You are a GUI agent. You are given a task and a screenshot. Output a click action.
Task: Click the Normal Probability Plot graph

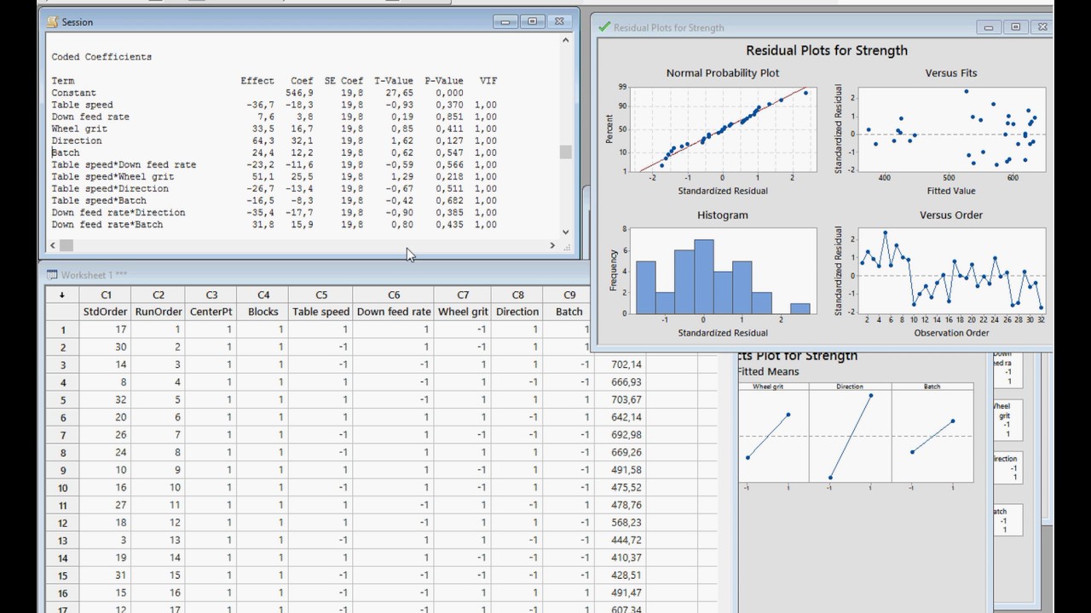pos(723,130)
